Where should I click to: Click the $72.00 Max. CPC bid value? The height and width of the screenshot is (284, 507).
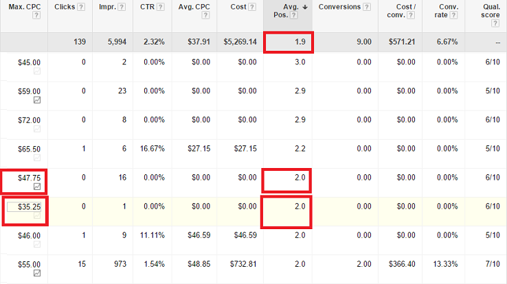[x=28, y=119]
